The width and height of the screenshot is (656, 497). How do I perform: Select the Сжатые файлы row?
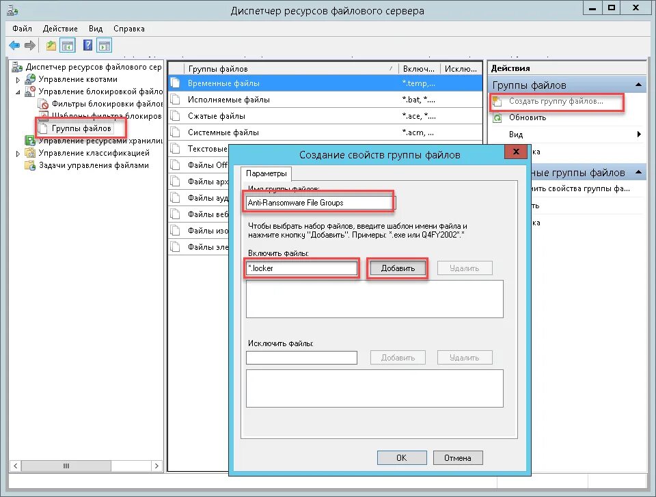pos(325,116)
